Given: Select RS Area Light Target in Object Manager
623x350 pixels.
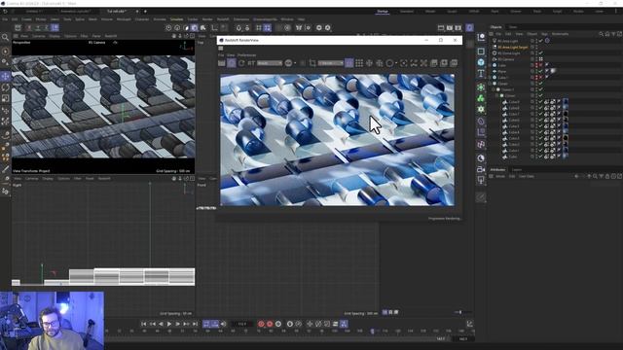Looking at the screenshot, I should [513, 47].
